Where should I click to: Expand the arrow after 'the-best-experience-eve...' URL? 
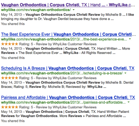[x=130, y=39]
